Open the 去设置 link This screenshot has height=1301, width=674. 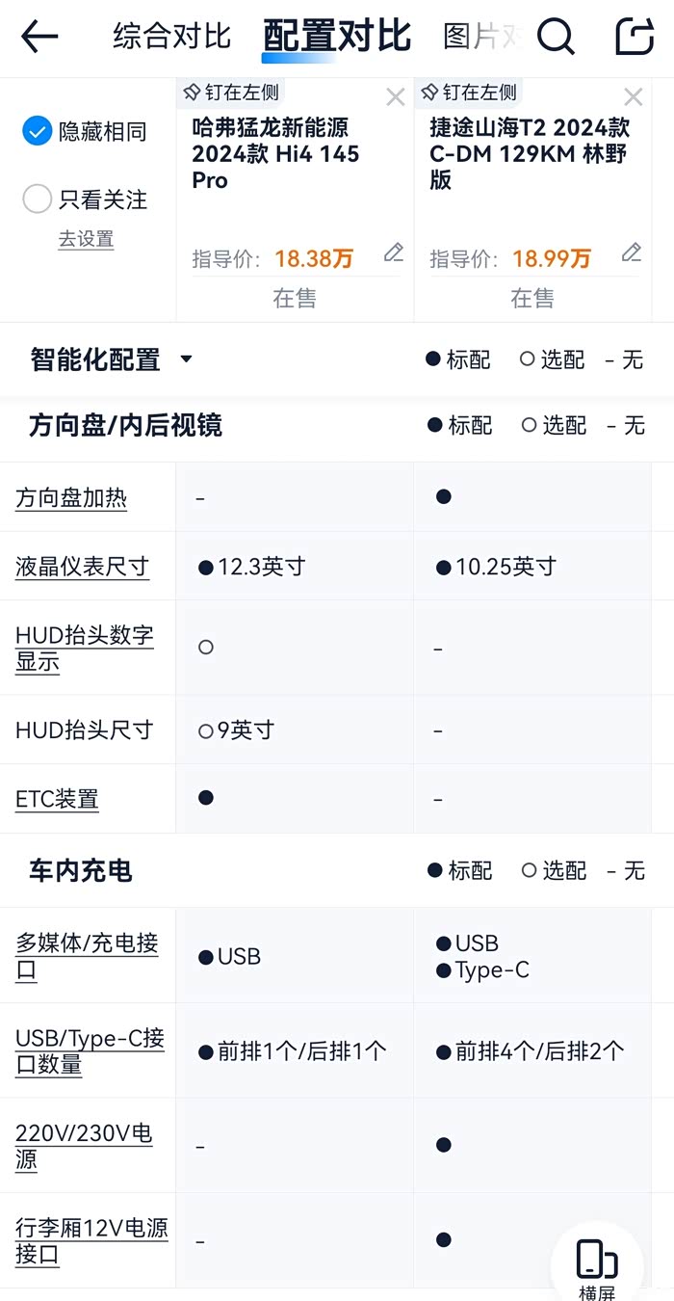[86, 239]
